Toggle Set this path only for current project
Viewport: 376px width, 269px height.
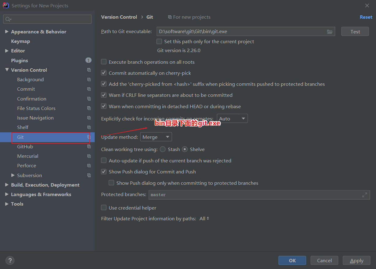coord(159,41)
